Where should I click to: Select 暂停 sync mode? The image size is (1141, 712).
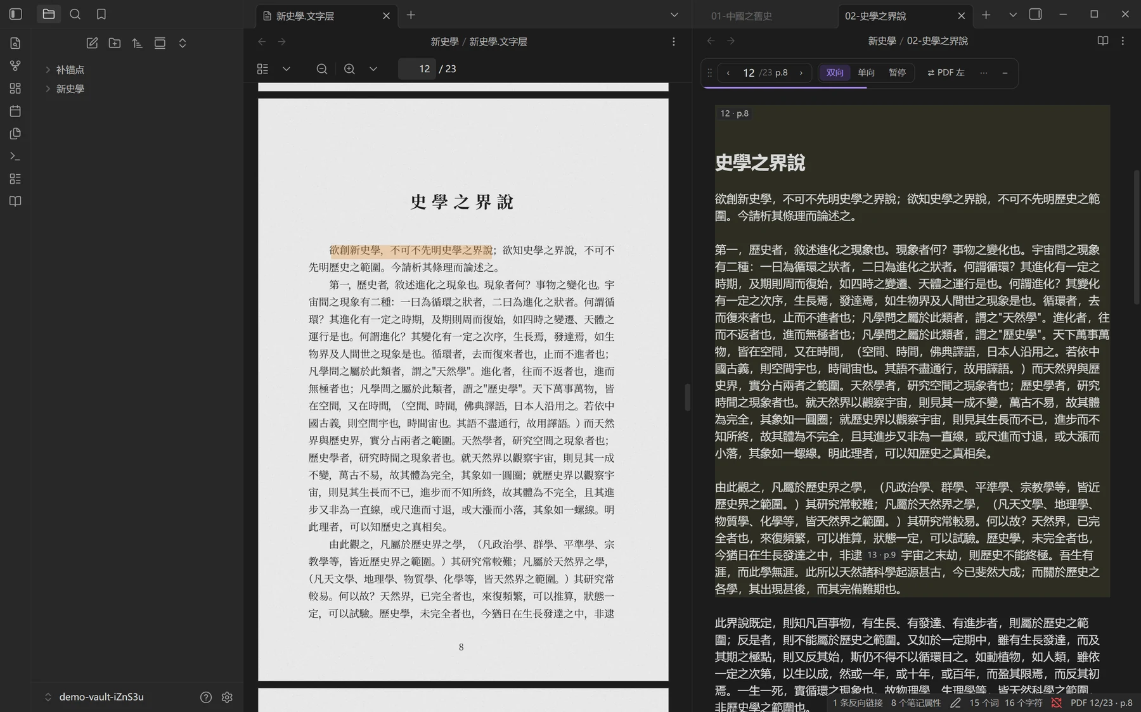pos(897,73)
